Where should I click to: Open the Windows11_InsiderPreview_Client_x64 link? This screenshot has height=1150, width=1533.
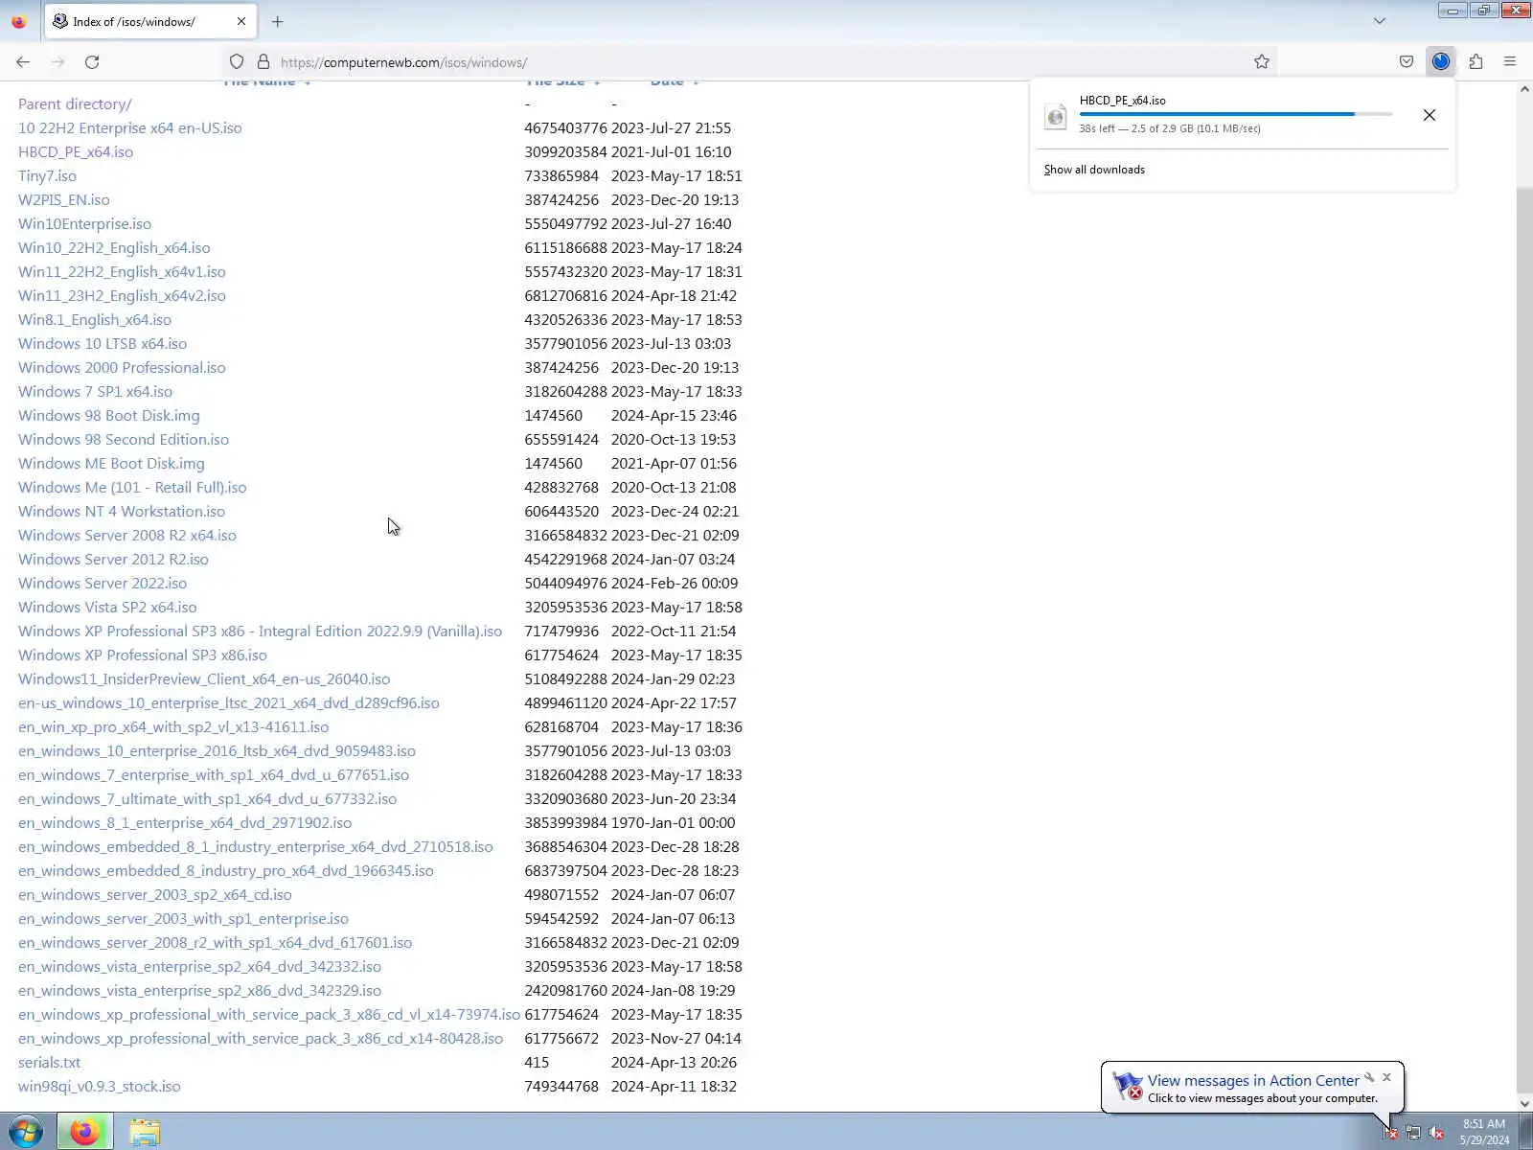(x=204, y=678)
